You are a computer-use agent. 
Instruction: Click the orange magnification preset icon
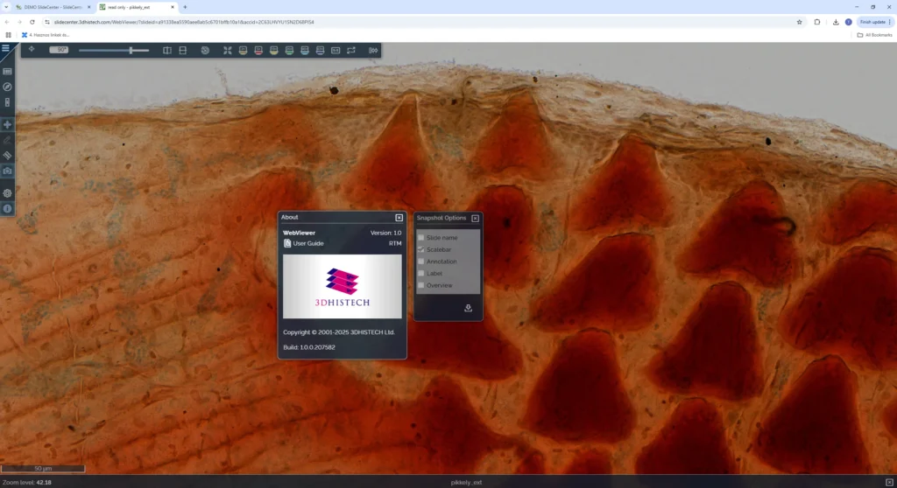pos(244,50)
